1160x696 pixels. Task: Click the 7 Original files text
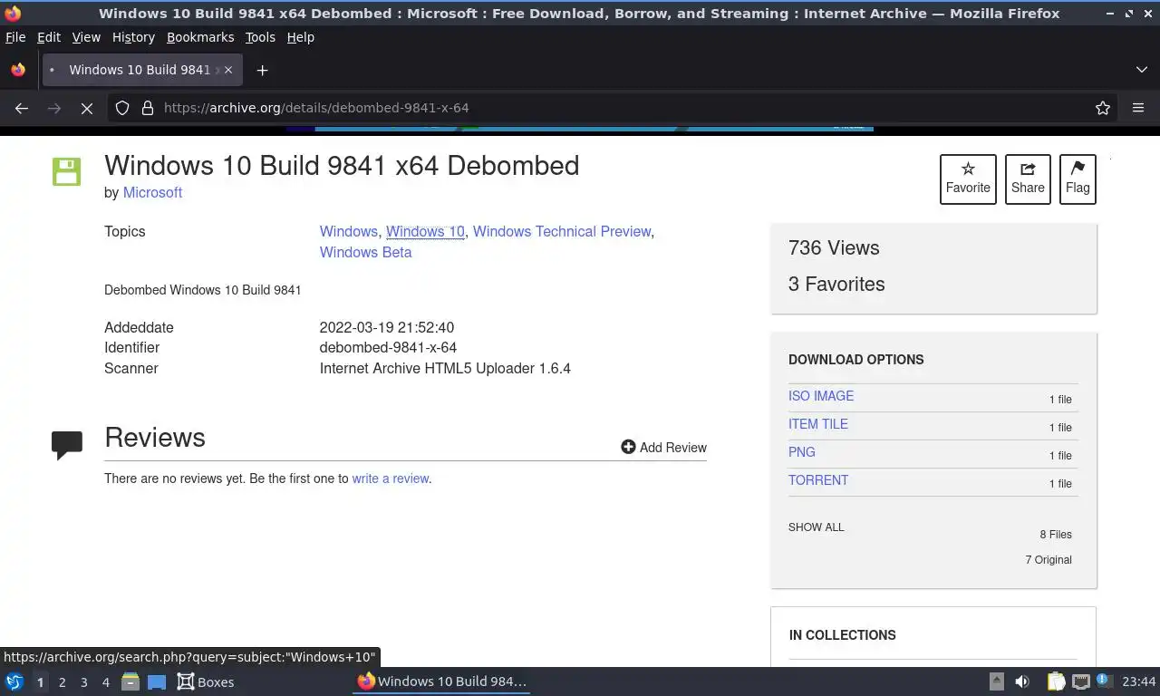[1049, 560]
